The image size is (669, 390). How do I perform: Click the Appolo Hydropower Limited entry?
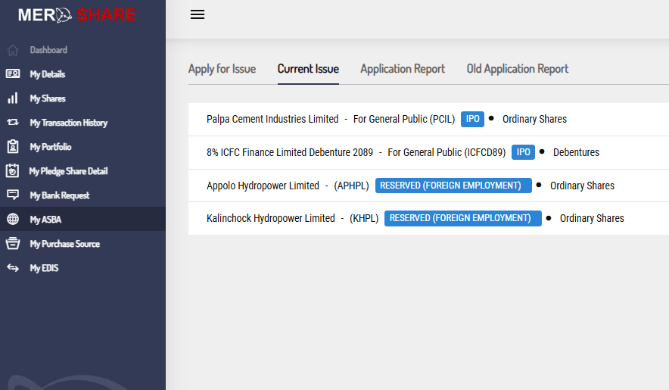pos(263,186)
